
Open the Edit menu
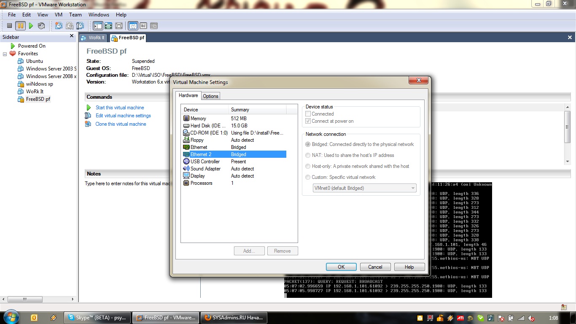point(27,15)
